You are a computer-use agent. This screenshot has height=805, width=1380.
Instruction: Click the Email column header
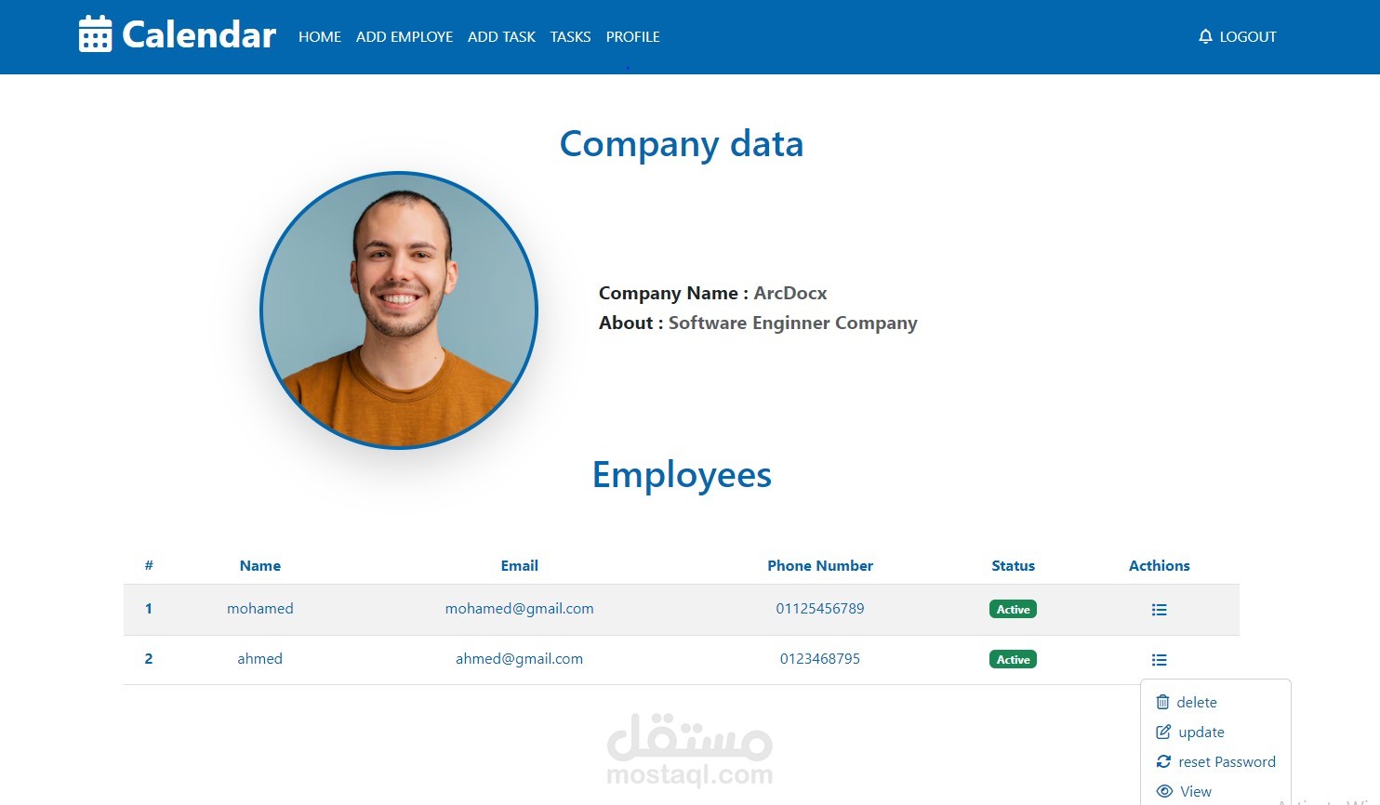coord(519,566)
